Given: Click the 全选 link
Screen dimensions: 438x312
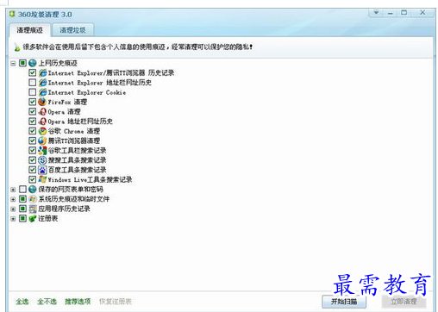Looking at the screenshot, I should tap(22, 302).
